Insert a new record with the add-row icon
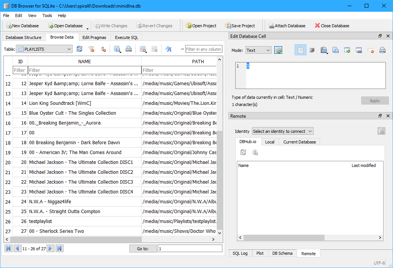 (143, 49)
